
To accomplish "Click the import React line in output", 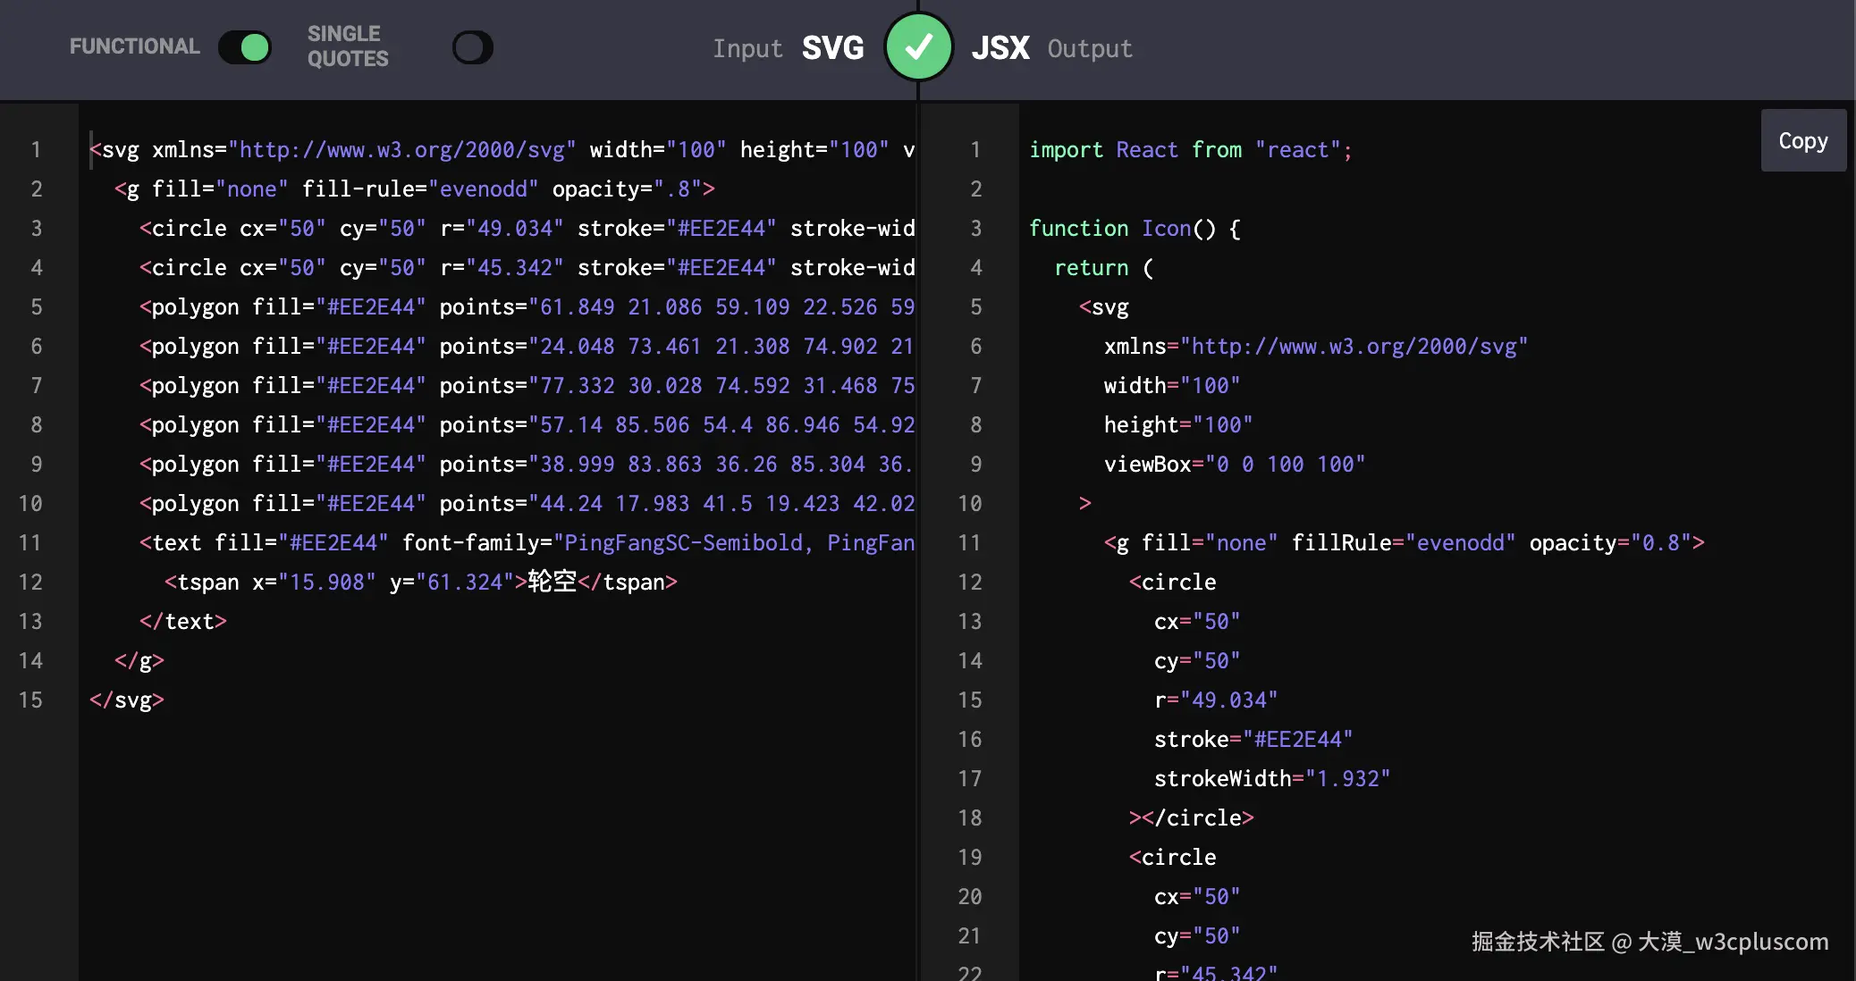I will (1190, 149).
